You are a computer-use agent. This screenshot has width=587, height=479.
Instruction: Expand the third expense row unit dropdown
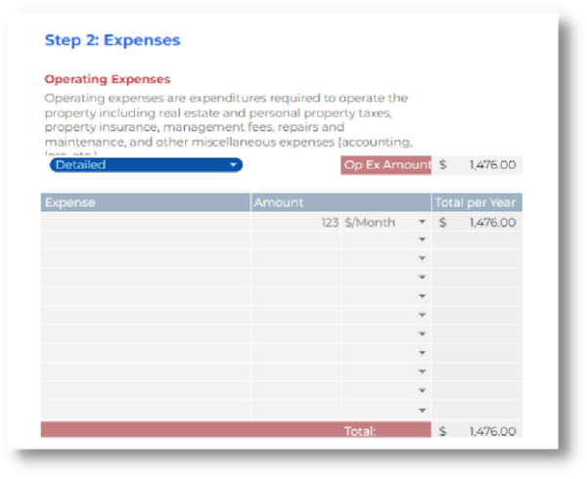coord(422,259)
